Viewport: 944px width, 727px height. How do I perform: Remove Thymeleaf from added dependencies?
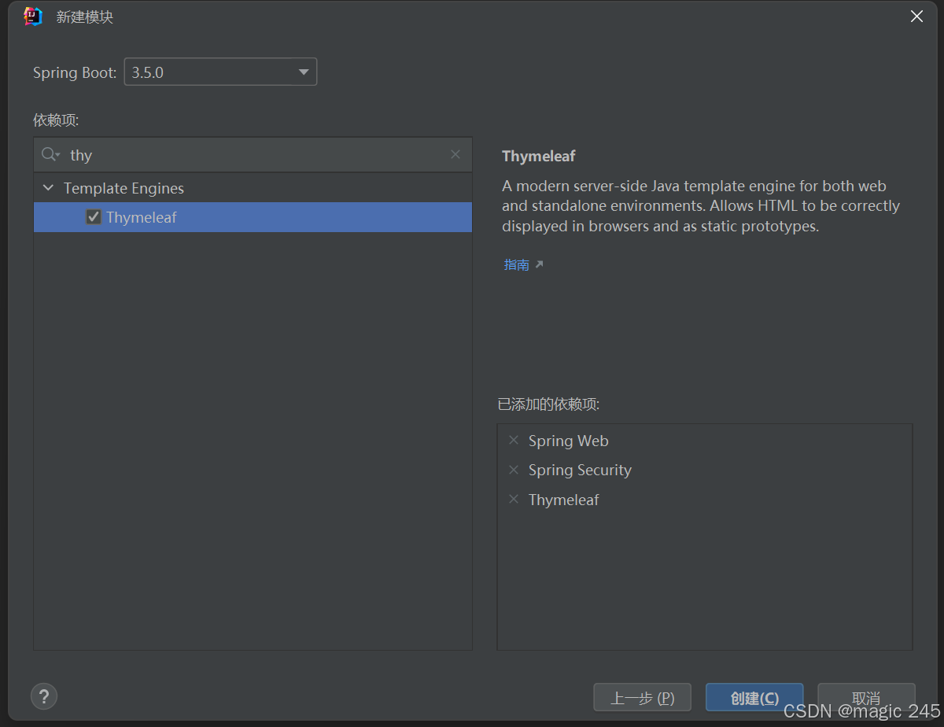[514, 499]
